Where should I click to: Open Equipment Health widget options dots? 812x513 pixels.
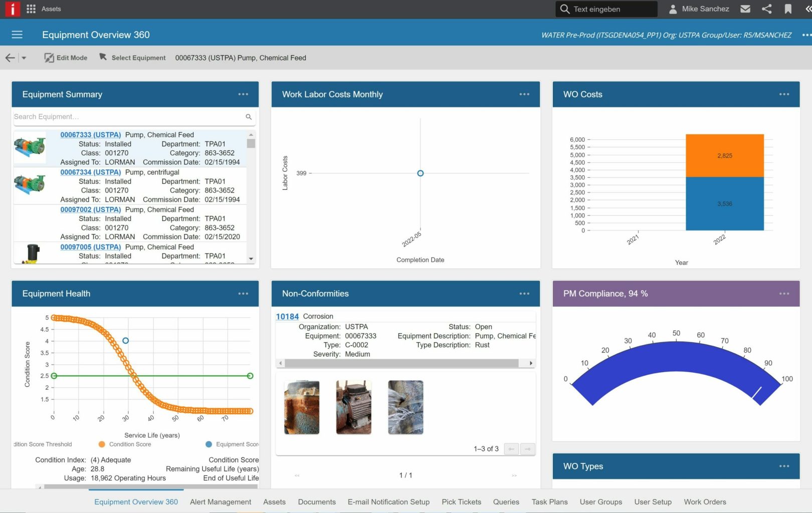[243, 294]
